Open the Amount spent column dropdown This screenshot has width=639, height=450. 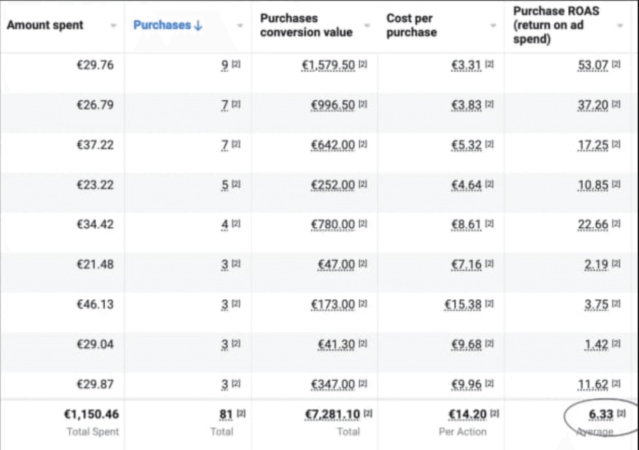113,25
